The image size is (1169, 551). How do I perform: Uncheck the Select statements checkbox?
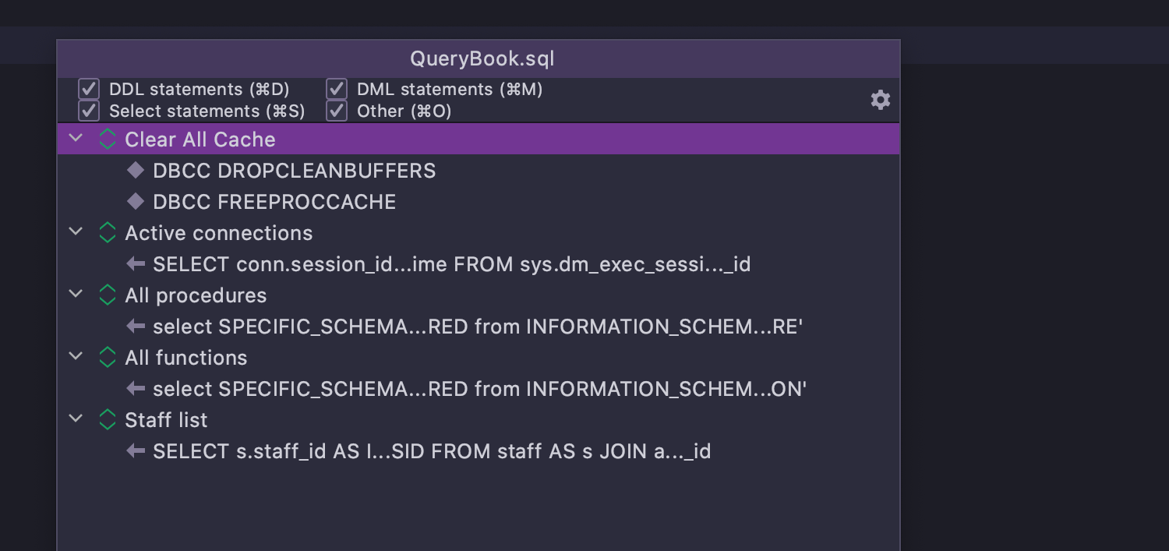pyautogui.click(x=89, y=111)
